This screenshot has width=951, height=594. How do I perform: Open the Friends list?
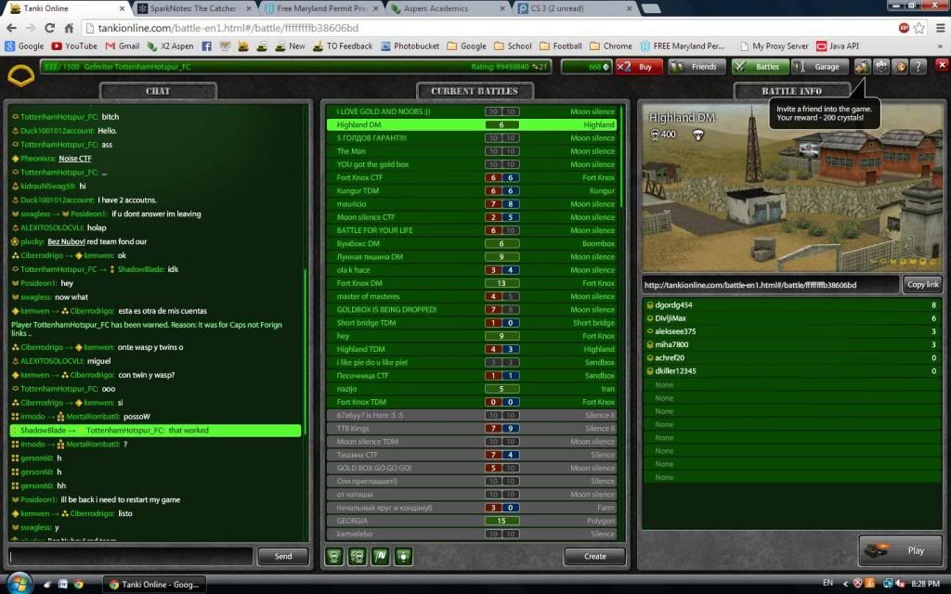[x=697, y=67]
